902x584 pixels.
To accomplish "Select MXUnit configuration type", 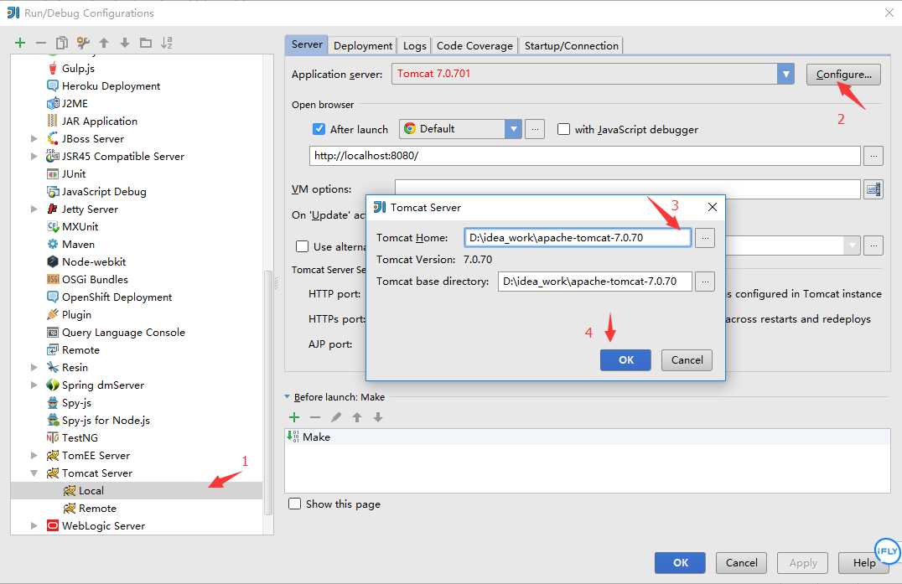I will coord(80,226).
